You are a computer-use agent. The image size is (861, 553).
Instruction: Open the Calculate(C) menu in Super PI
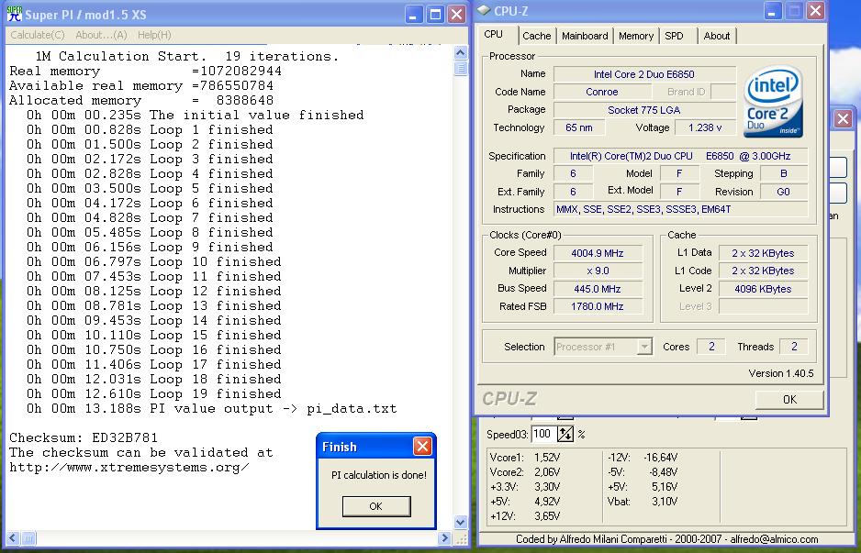[38, 35]
